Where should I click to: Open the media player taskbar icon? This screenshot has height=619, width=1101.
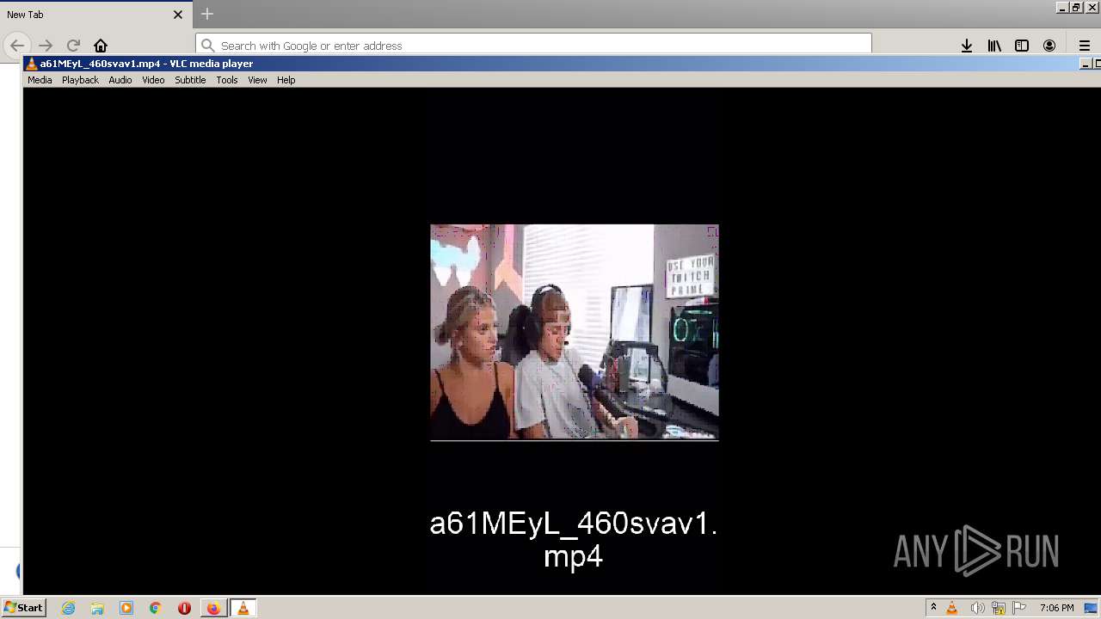click(x=126, y=608)
